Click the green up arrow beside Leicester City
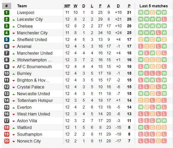The height and width of the screenshot is (148, 173). [14, 20]
